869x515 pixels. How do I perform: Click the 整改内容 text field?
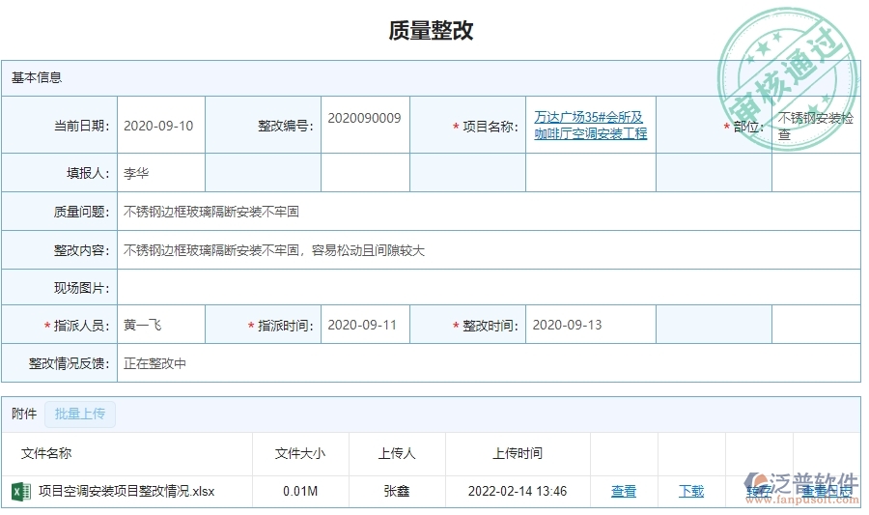(x=488, y=250)
